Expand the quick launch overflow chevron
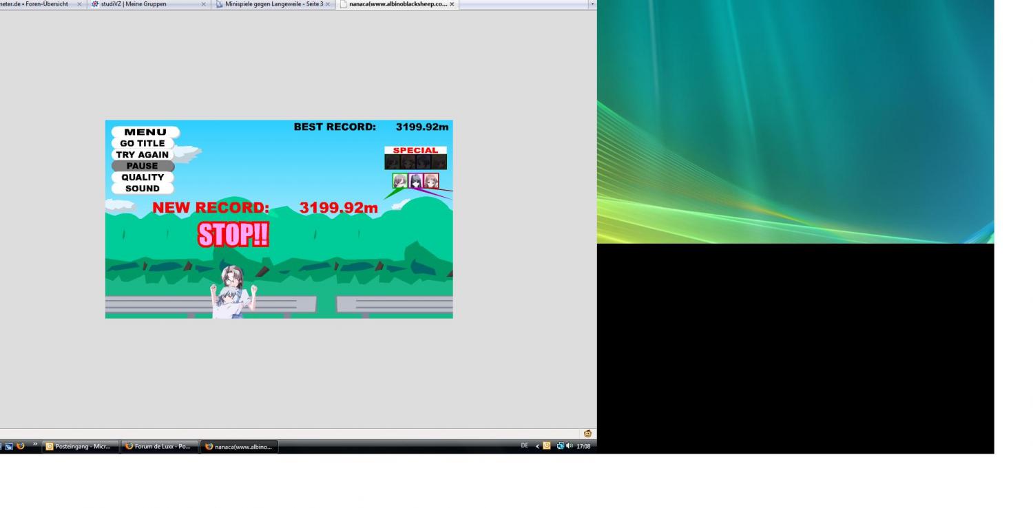 (34, 445)
